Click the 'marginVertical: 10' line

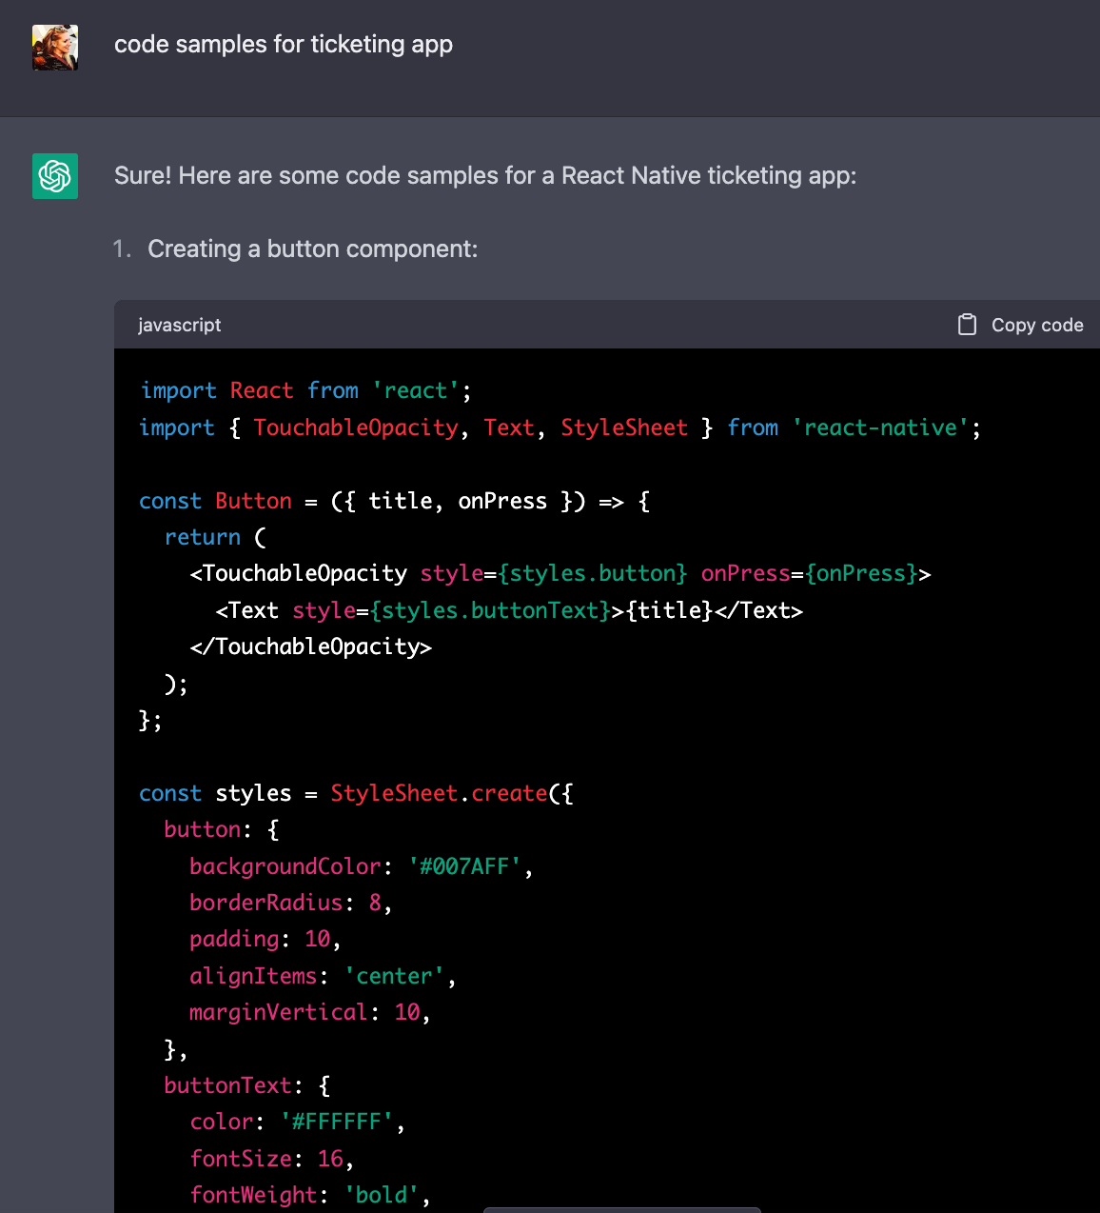click(x=310, y=1012)
